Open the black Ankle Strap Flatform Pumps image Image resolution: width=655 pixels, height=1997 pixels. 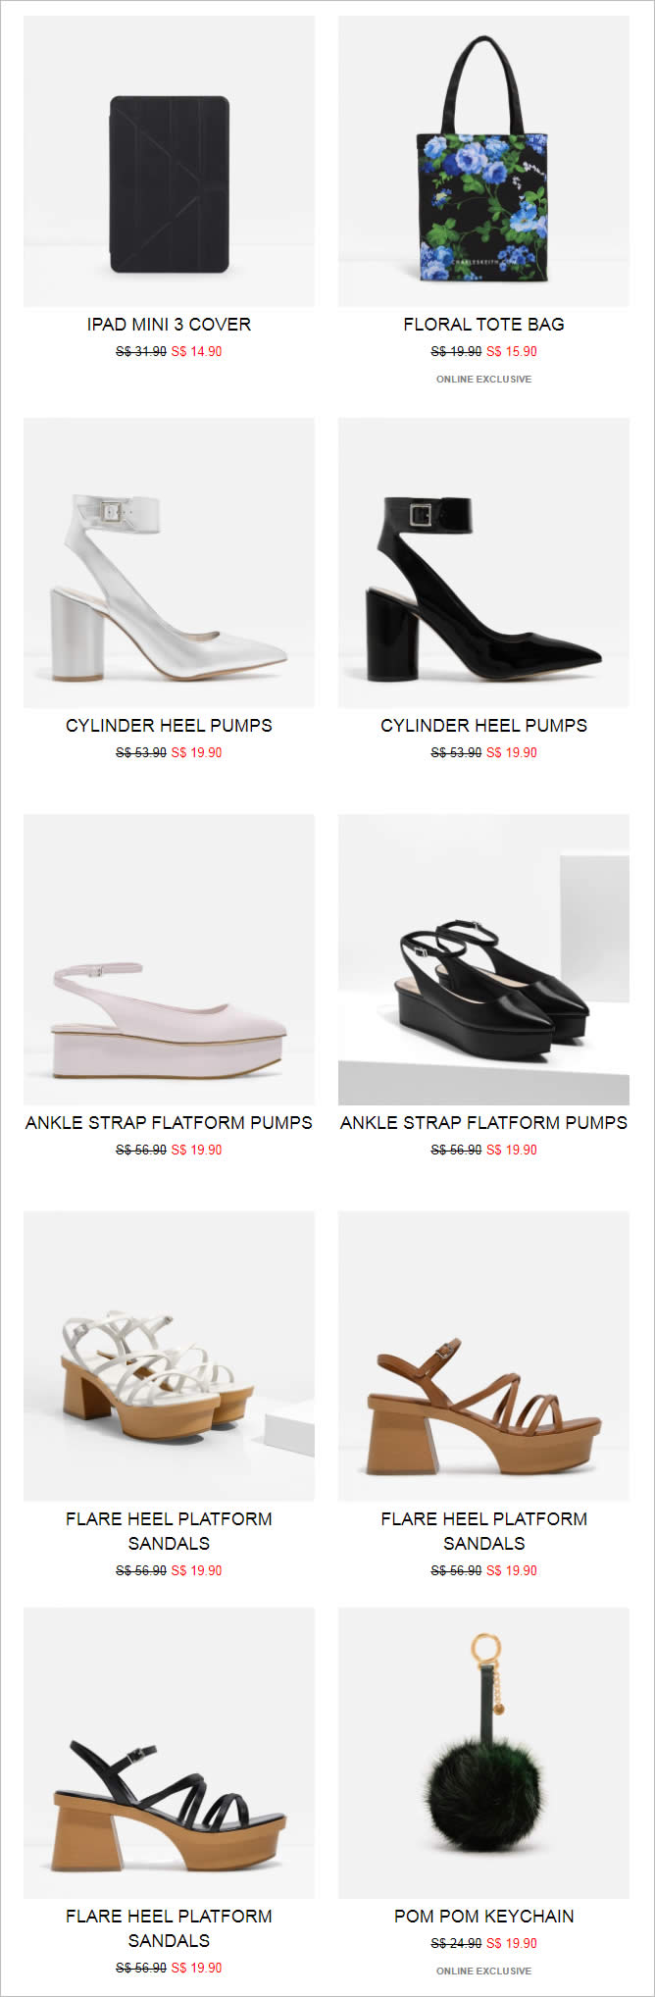[x=483, y=959]
